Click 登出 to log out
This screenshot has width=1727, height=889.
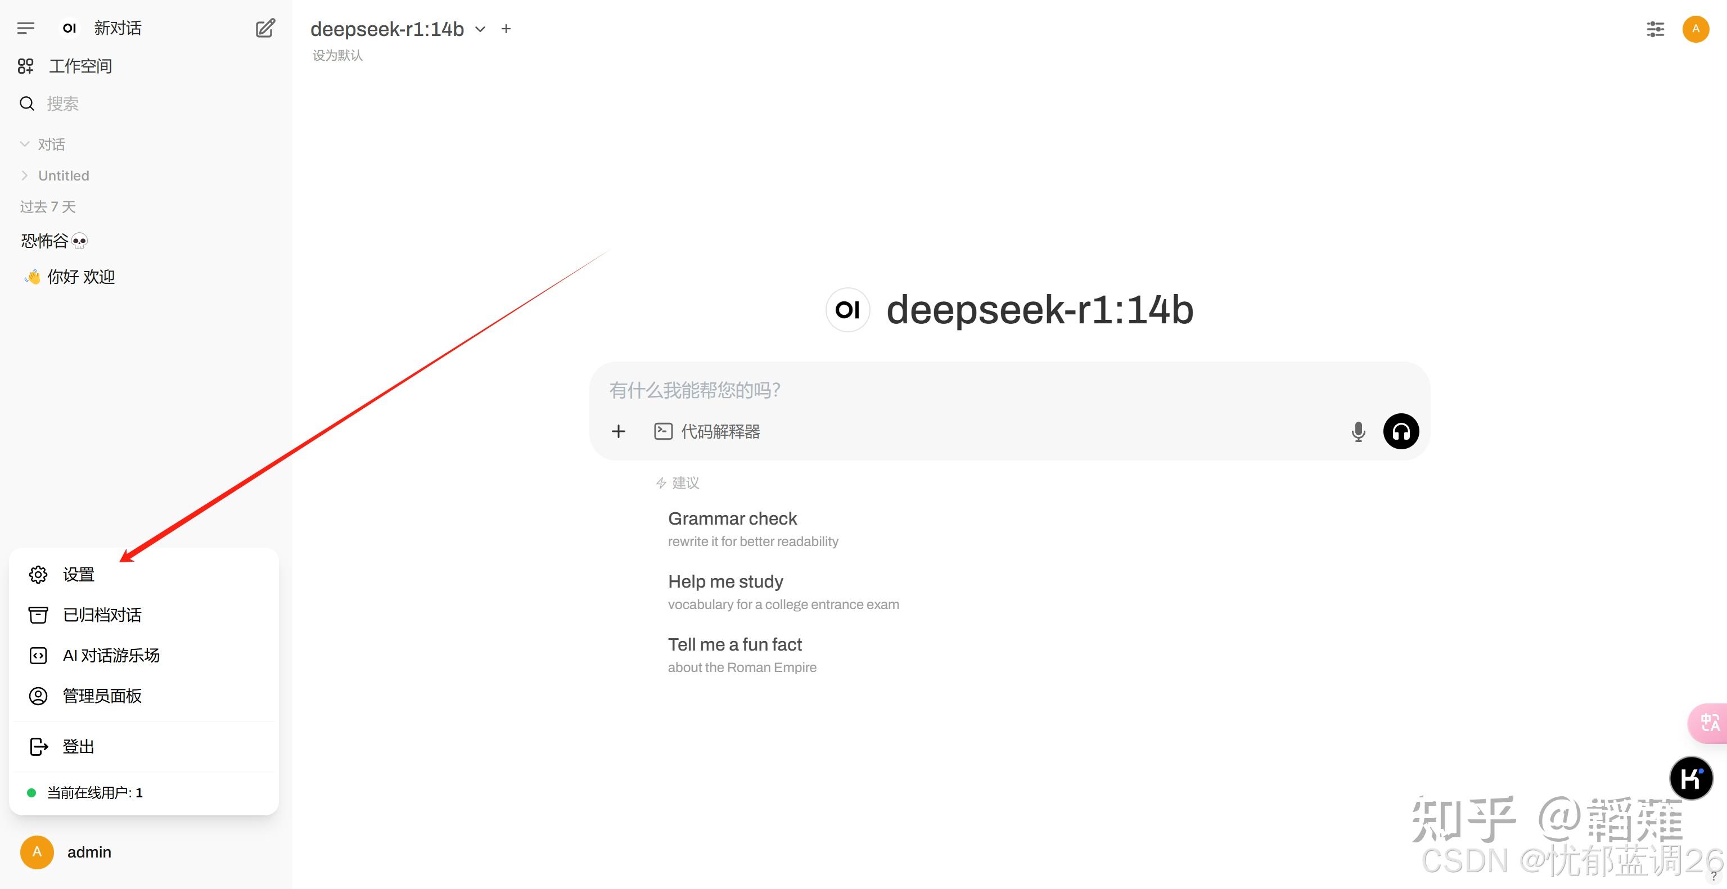click(x=78, y=746)
